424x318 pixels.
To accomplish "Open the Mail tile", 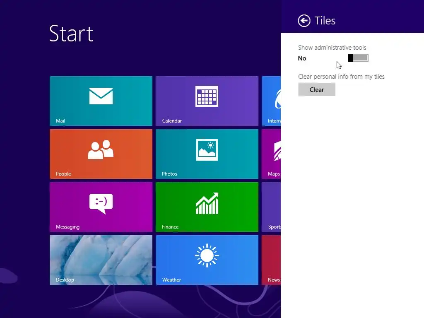I will click(x=101, y=101).
